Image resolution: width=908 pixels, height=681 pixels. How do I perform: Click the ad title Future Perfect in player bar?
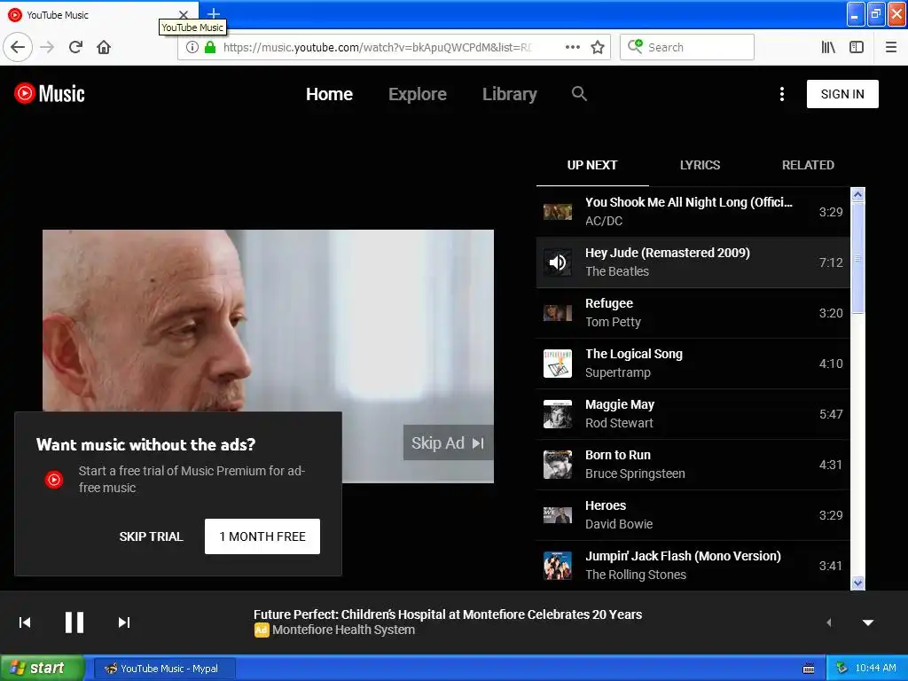(448, 614)
